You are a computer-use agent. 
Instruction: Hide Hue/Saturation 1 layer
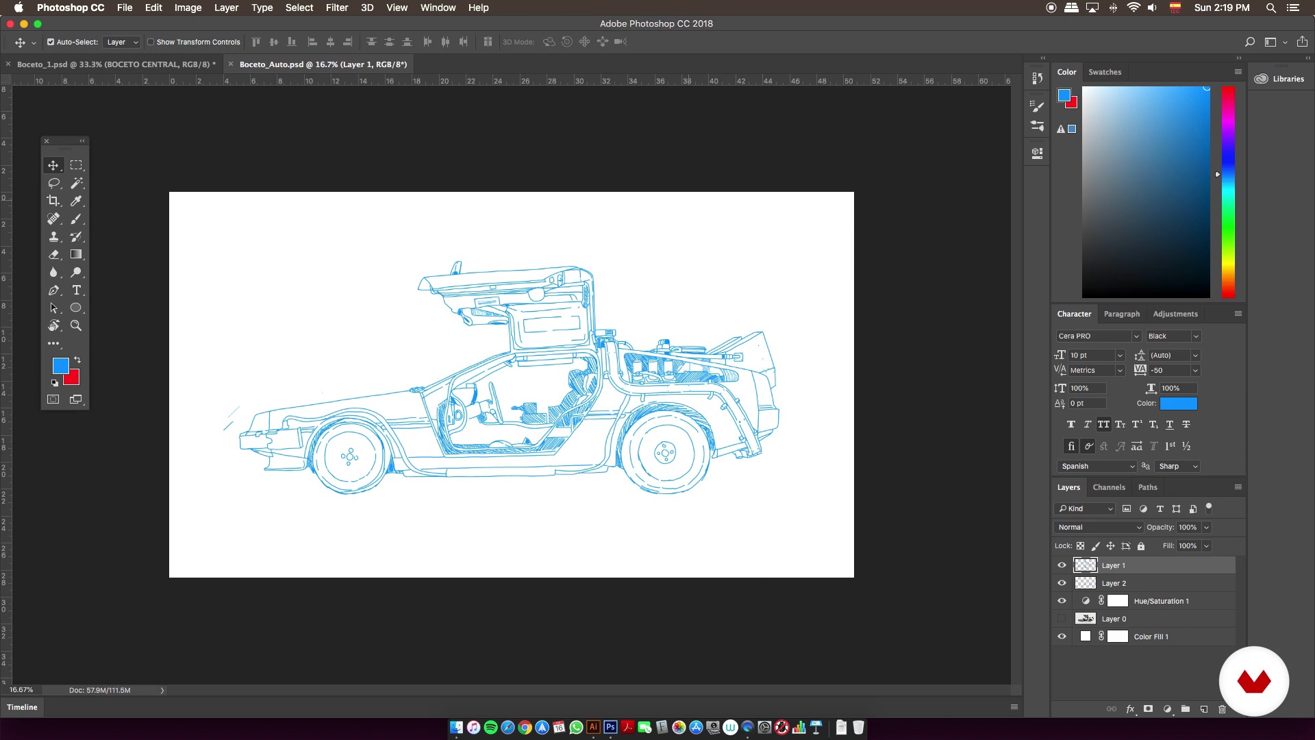[x=1062, y=601]
